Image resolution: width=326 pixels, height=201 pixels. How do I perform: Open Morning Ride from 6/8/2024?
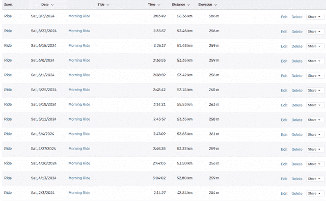[79, 60]
